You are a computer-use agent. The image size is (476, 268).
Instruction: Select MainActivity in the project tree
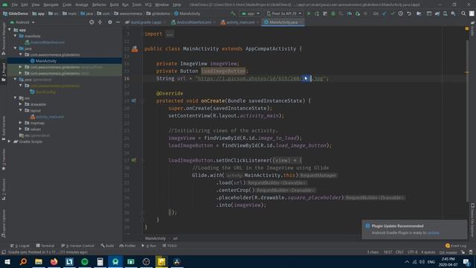click(x=46, y=61)
